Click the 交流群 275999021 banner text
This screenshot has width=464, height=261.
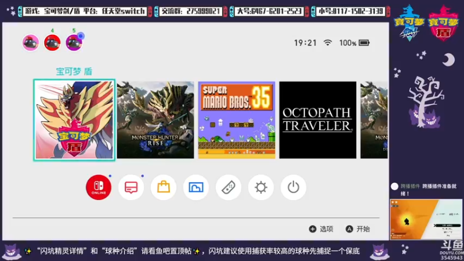[x=191, y=11]
